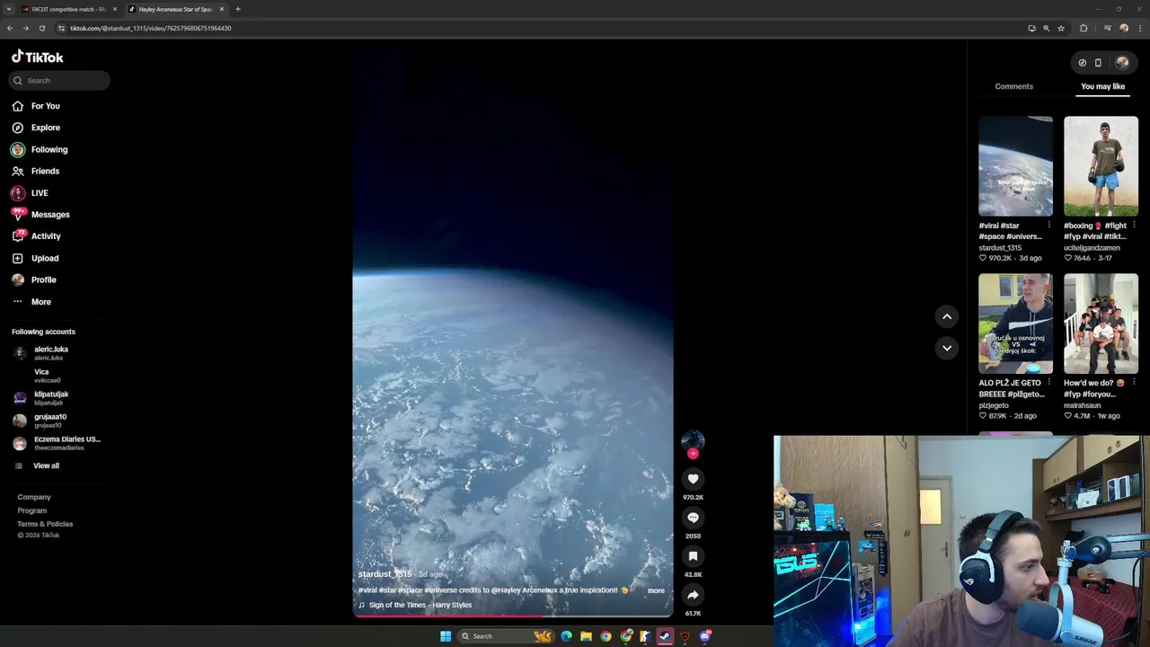
Task: Open Chrome three-dot menu
Action: coord(1139,28)
